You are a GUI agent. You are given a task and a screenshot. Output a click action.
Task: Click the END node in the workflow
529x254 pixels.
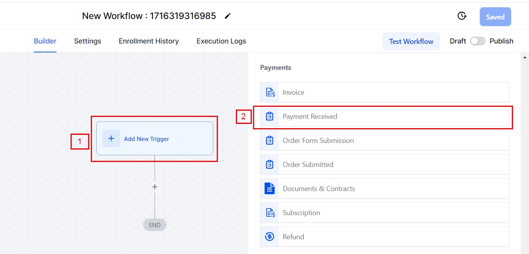(x=155, y=225)
